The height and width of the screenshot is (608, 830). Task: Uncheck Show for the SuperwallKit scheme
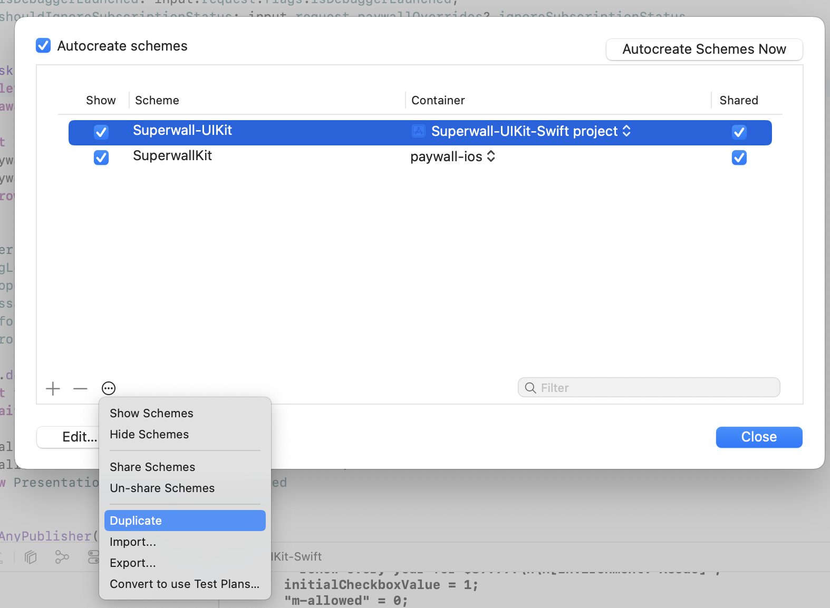[x=101, y=158]
